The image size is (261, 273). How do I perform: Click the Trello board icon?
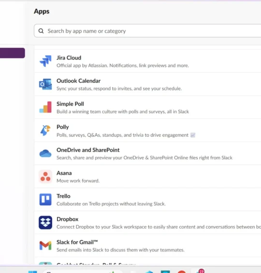pos(45,200)
